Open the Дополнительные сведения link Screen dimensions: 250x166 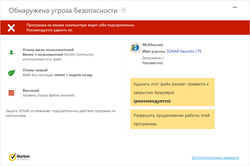pyautogui.click(x=215, y=158)
